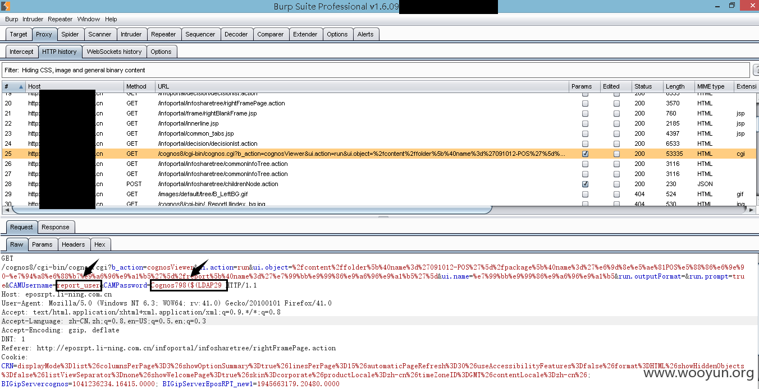The width and height of the screenshot is (759, 389).
Task: Switch to the Extender tab
Action: pyautogui.click(x=305, y=34)
